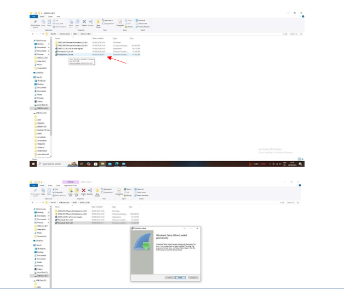Open Home tab in lower Explorer window
This screenshot has width=344, height=289.
click(42, 185)
